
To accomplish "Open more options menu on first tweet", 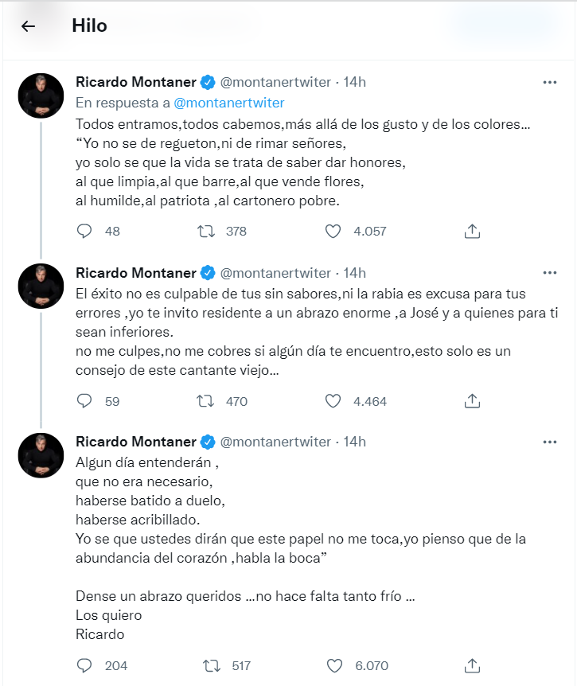I will tap(549, 82).
